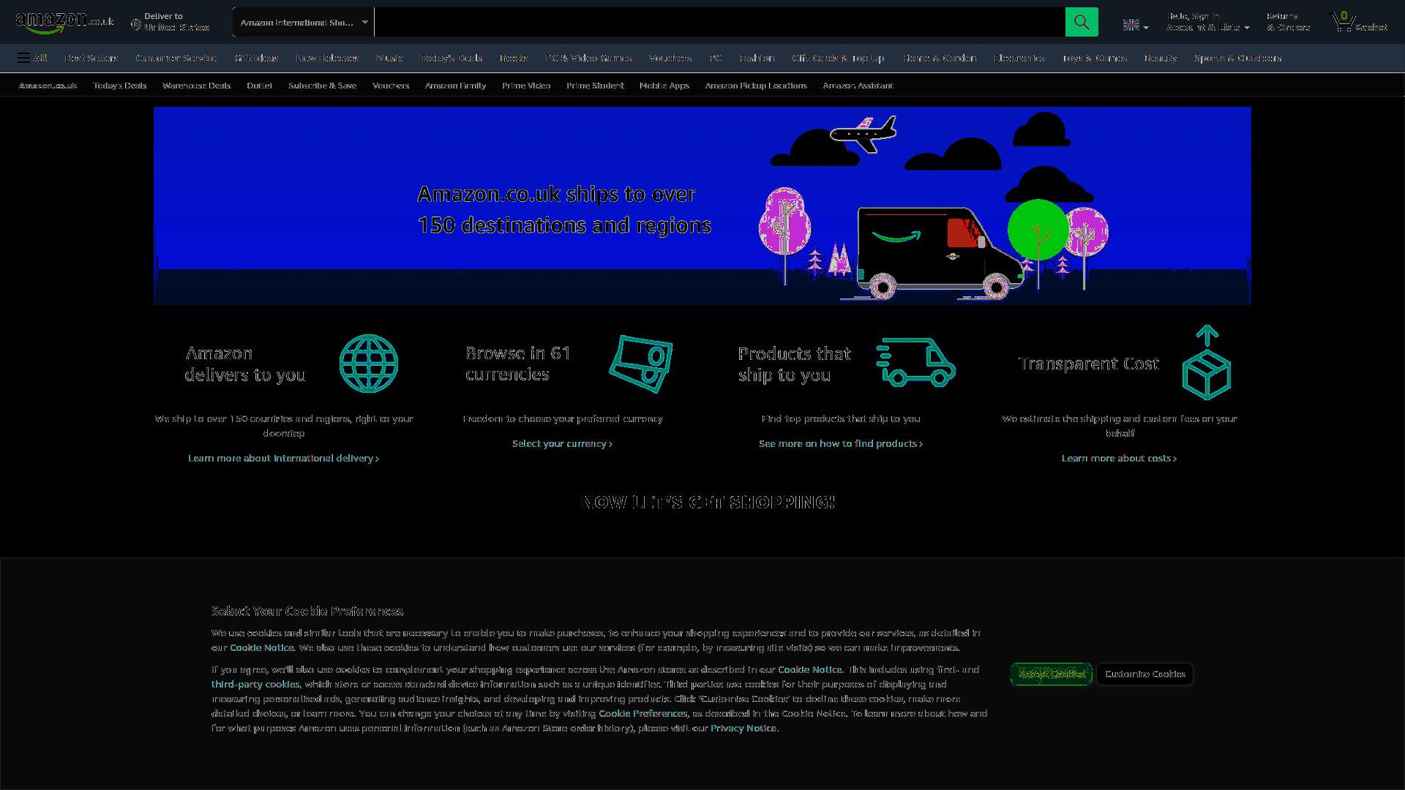
Task: Open Mobile Apps link
Action: [x=664, y=86]
